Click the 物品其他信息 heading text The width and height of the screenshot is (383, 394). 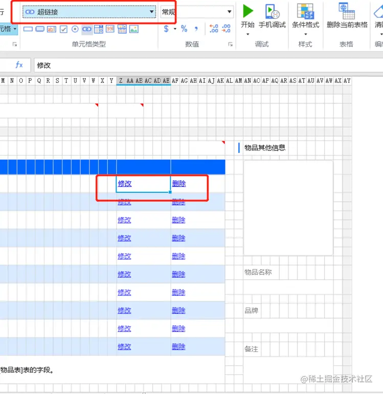(x=265, y=148)
